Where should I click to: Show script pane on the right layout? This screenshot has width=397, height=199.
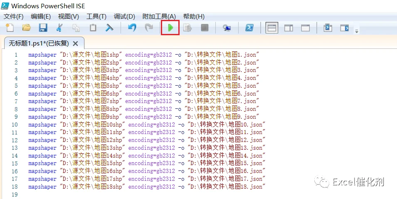[x=289, y=28]
